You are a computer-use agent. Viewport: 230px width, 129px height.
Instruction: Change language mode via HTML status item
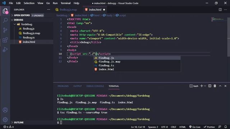(183, 127)
